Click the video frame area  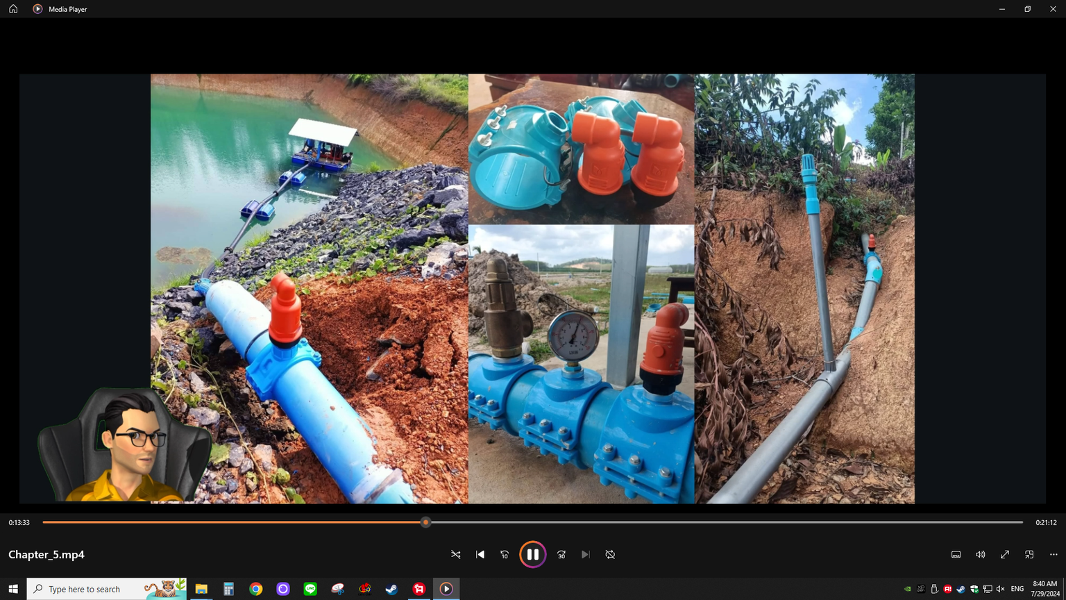[x=532, y=288]
